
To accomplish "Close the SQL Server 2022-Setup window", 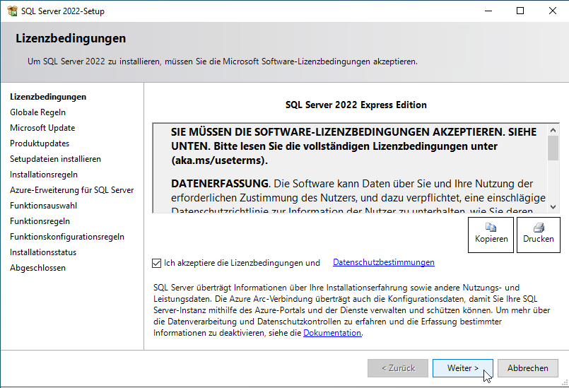I will point(552,11).
